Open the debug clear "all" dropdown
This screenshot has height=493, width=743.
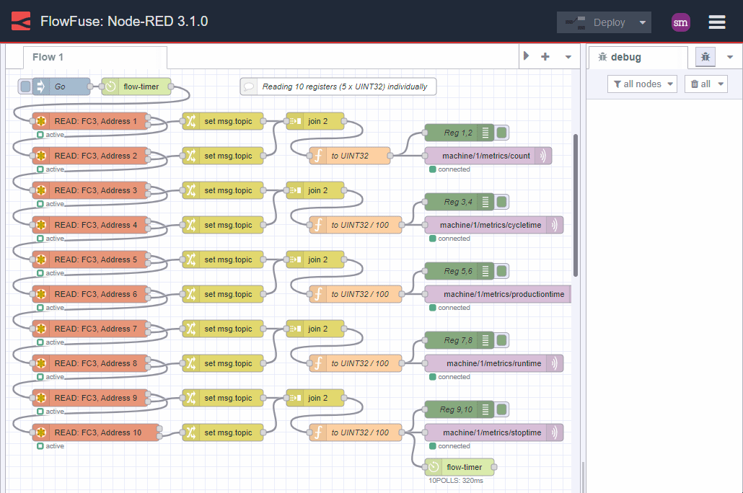[705, 83]
